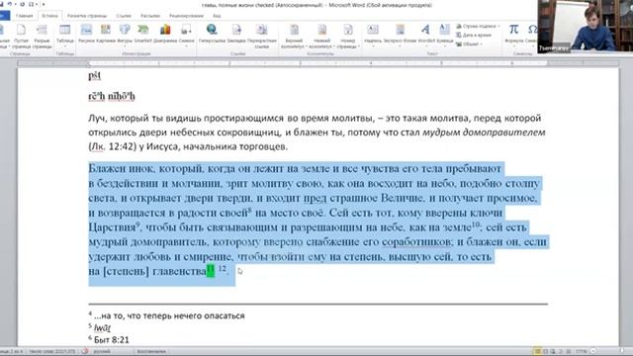Click the word "rēʰh nīhōʰh" in document
633x356 pixels.
112,97
